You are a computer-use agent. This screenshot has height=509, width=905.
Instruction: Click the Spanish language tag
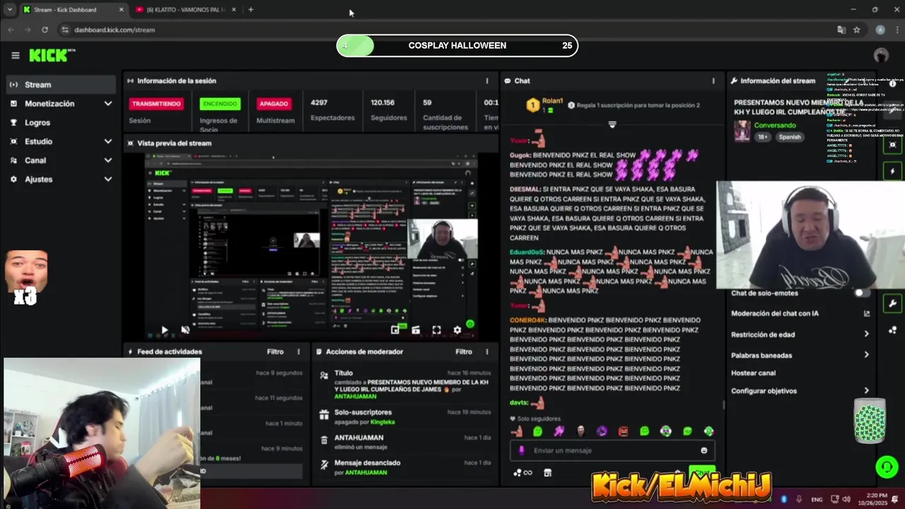click(789, 137)
